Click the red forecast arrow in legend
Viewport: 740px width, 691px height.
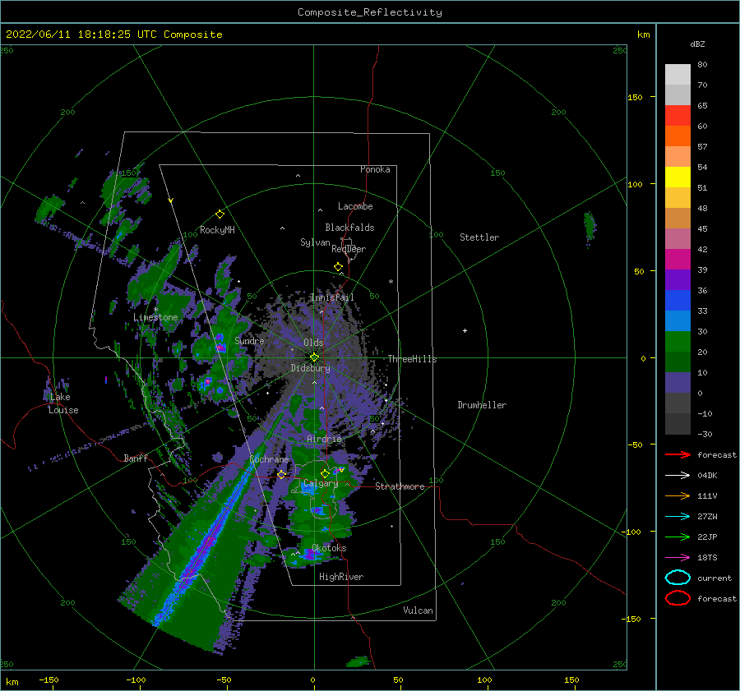pos(678,454)
